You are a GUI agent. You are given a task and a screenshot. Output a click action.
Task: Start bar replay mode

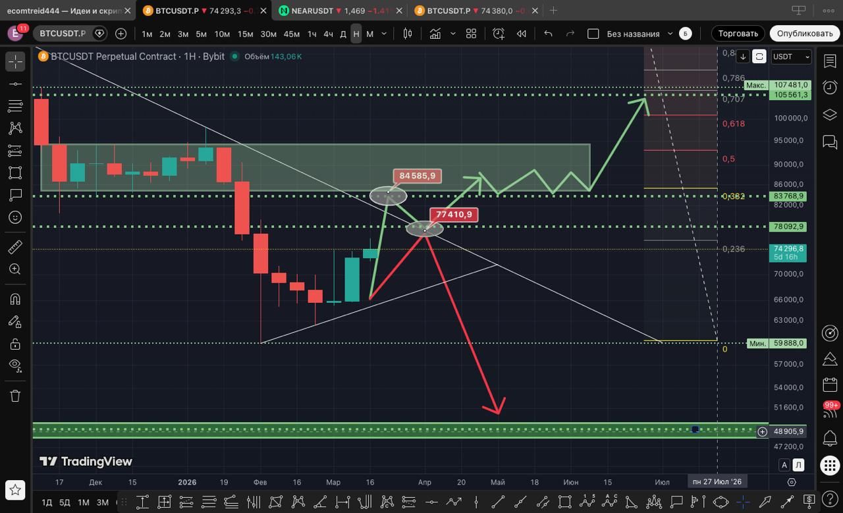522,34
